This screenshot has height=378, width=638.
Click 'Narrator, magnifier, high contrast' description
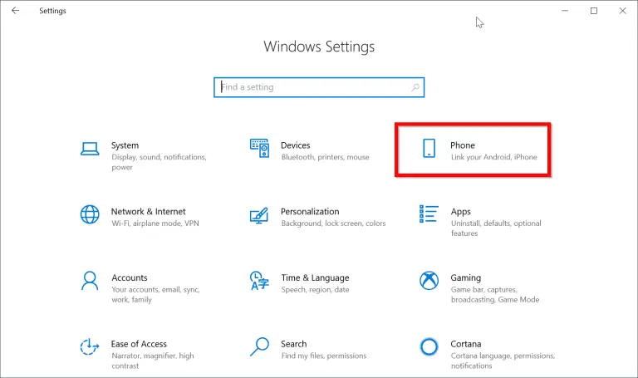pos(153,361)
